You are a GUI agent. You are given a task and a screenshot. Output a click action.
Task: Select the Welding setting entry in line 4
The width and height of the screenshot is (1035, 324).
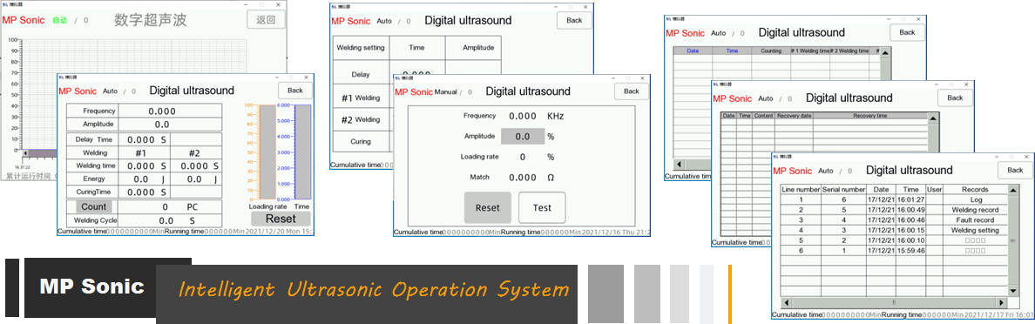point(975,230)
